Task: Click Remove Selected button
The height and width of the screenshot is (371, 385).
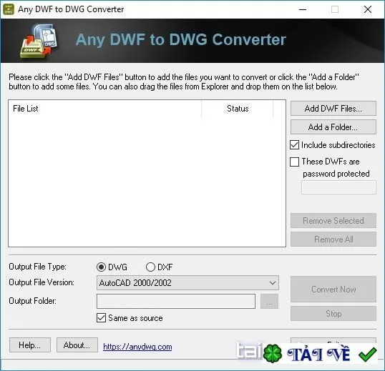Action: coord(333,221)
